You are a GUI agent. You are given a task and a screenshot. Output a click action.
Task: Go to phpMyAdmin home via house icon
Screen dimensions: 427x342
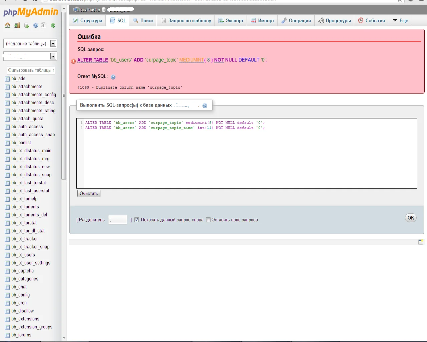coord(8,25)
